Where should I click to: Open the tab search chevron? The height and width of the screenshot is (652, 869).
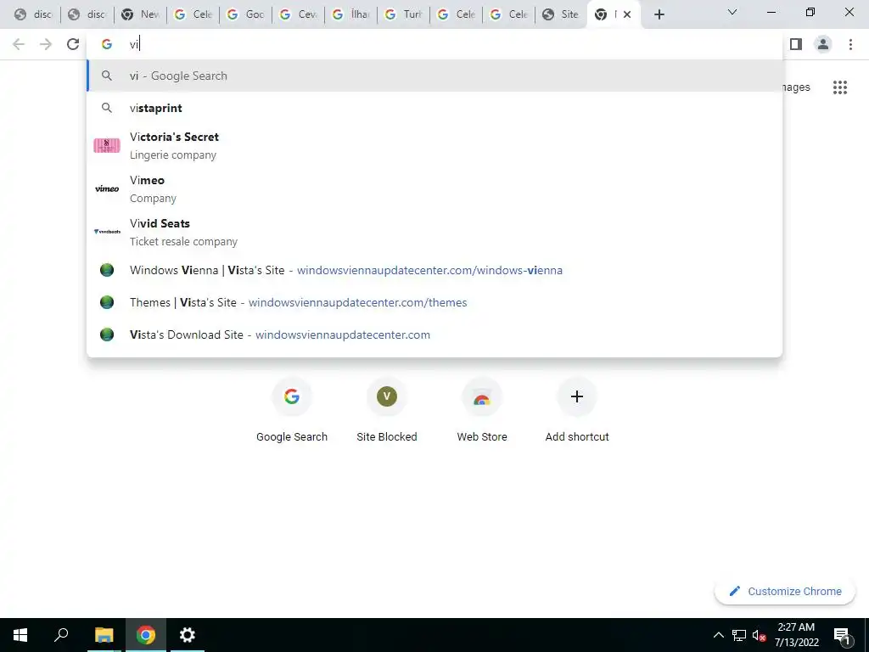point(732,12)
